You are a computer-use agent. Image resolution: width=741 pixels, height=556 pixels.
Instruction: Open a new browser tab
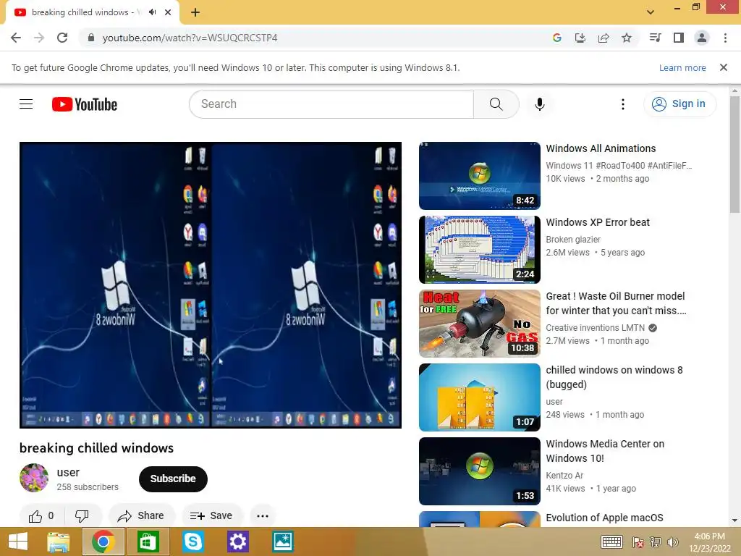pyautogui.click(x=195, y=13)
